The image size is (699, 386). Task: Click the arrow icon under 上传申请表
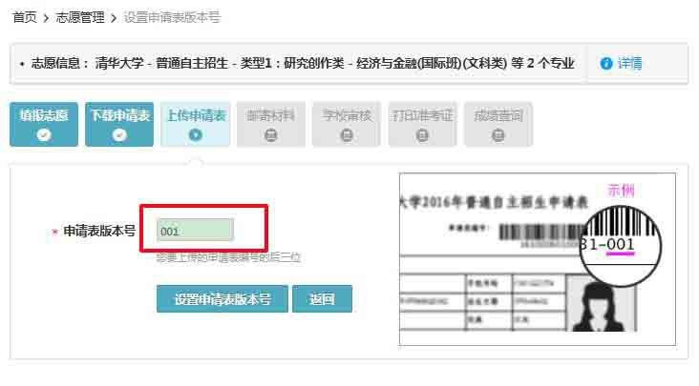pos(195,134)
